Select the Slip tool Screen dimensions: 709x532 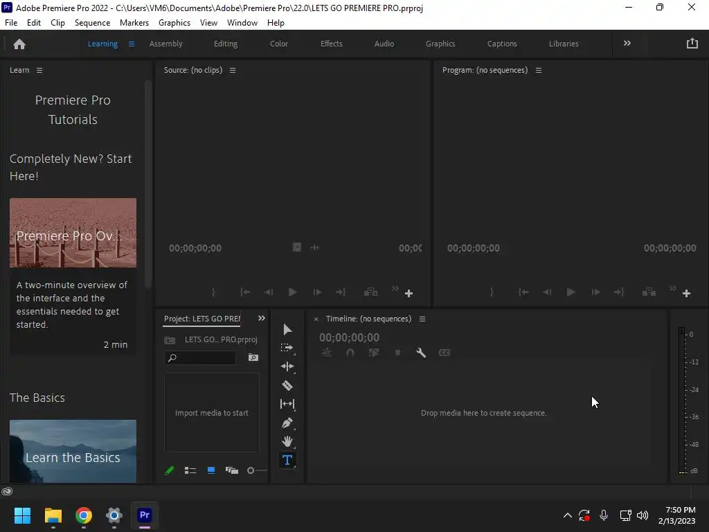coord(287,404)
